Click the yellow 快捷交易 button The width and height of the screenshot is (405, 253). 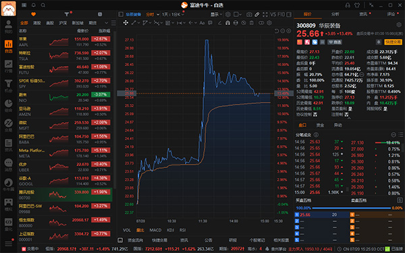[393, 42]
